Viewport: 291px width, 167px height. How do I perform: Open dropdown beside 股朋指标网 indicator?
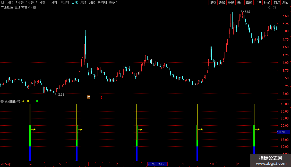[x=2, y=101]
